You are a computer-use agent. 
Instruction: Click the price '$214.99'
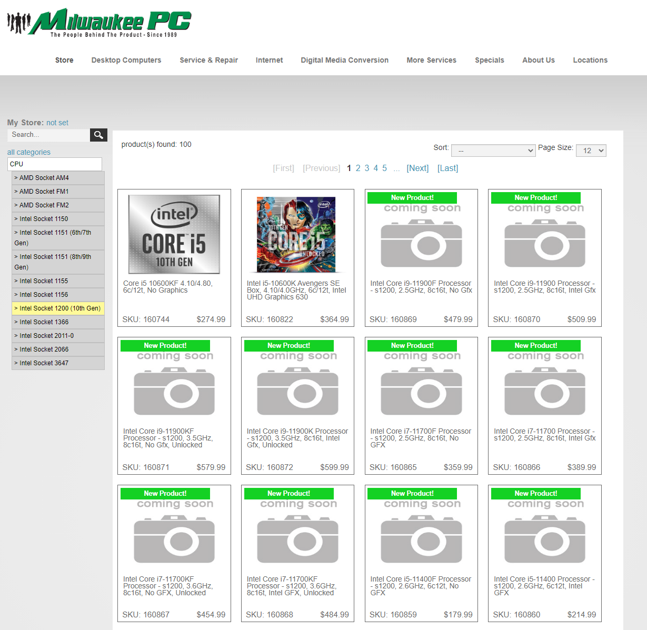click(x=582, y=615)
